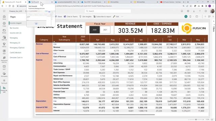This screenshot has width=216, height=121.
Task: Click the COGS + EXPENSE card value 182.83M
Action: tap(163, 31)
